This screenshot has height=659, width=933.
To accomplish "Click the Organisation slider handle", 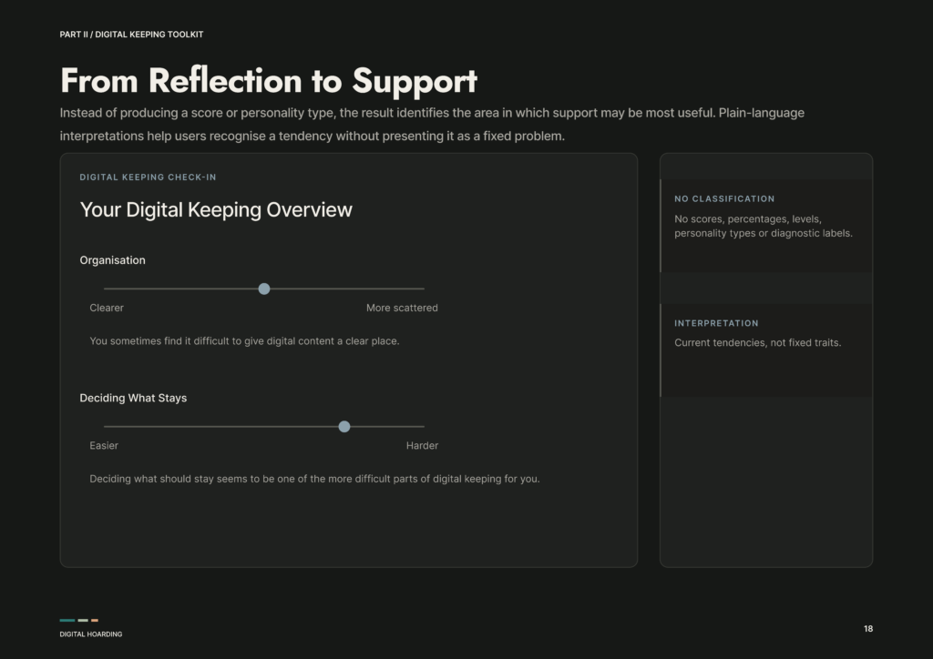I will [264, 289].
